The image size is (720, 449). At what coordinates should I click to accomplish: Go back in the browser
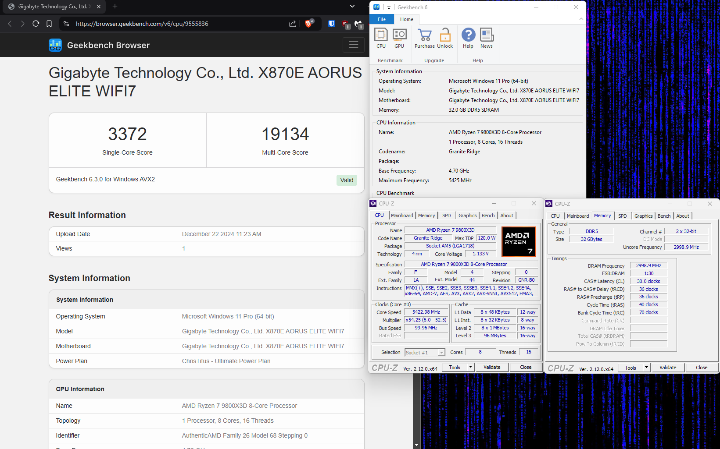tap(10, 24)
